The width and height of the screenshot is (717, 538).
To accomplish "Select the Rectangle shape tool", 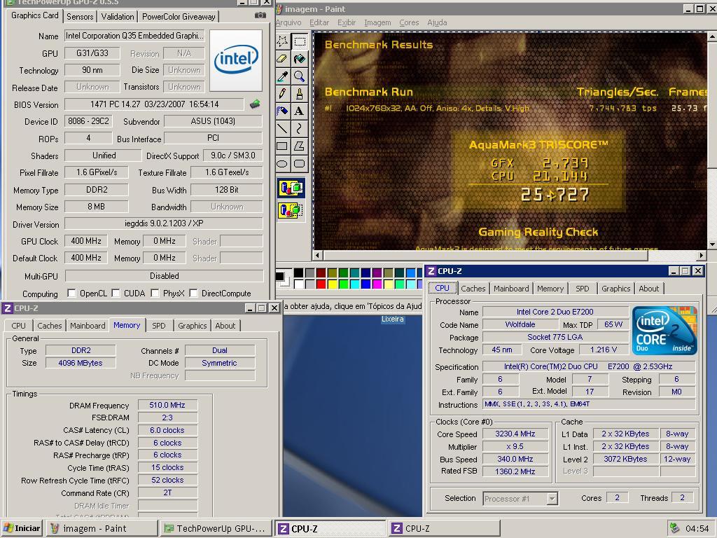I will [x=283, y=146].
